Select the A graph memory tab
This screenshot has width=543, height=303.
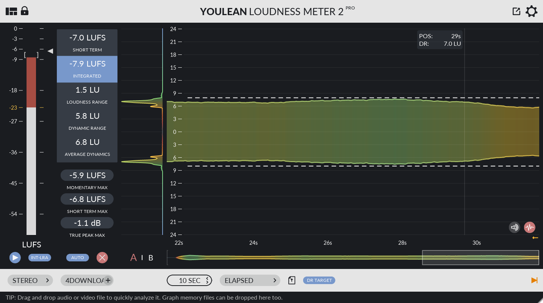(133, 258)
